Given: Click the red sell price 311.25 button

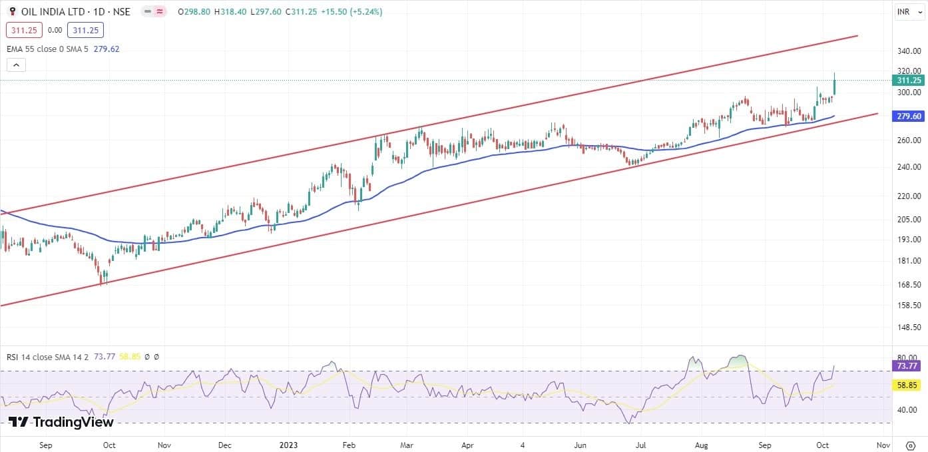Looking at the screenshot, I should [x=24, y=30].
